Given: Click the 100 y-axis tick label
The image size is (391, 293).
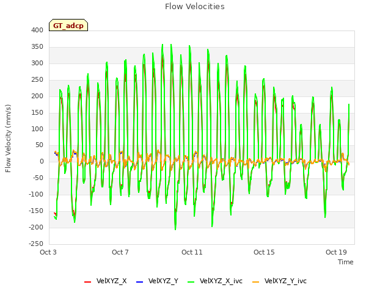Looking at the screenshot, I should (x=37, y=129).
